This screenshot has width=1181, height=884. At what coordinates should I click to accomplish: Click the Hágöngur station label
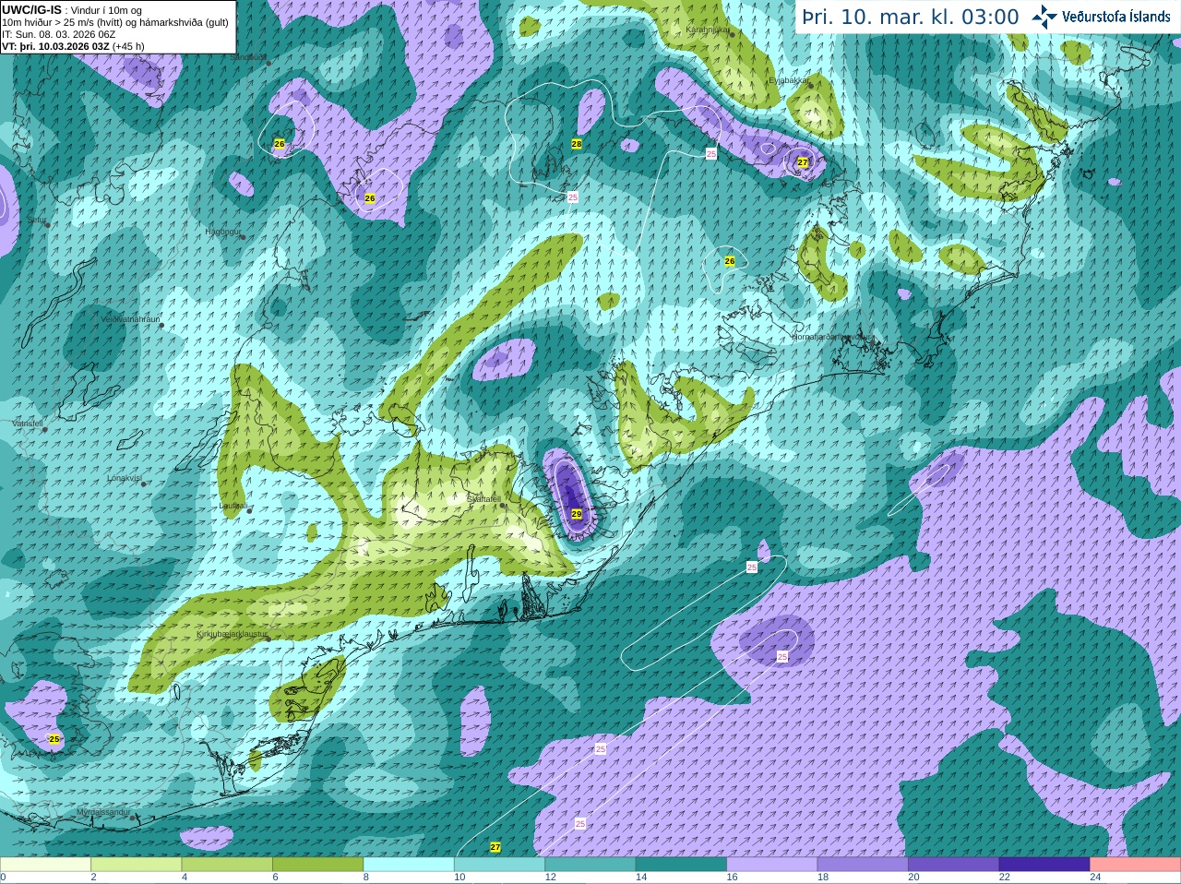222,232
